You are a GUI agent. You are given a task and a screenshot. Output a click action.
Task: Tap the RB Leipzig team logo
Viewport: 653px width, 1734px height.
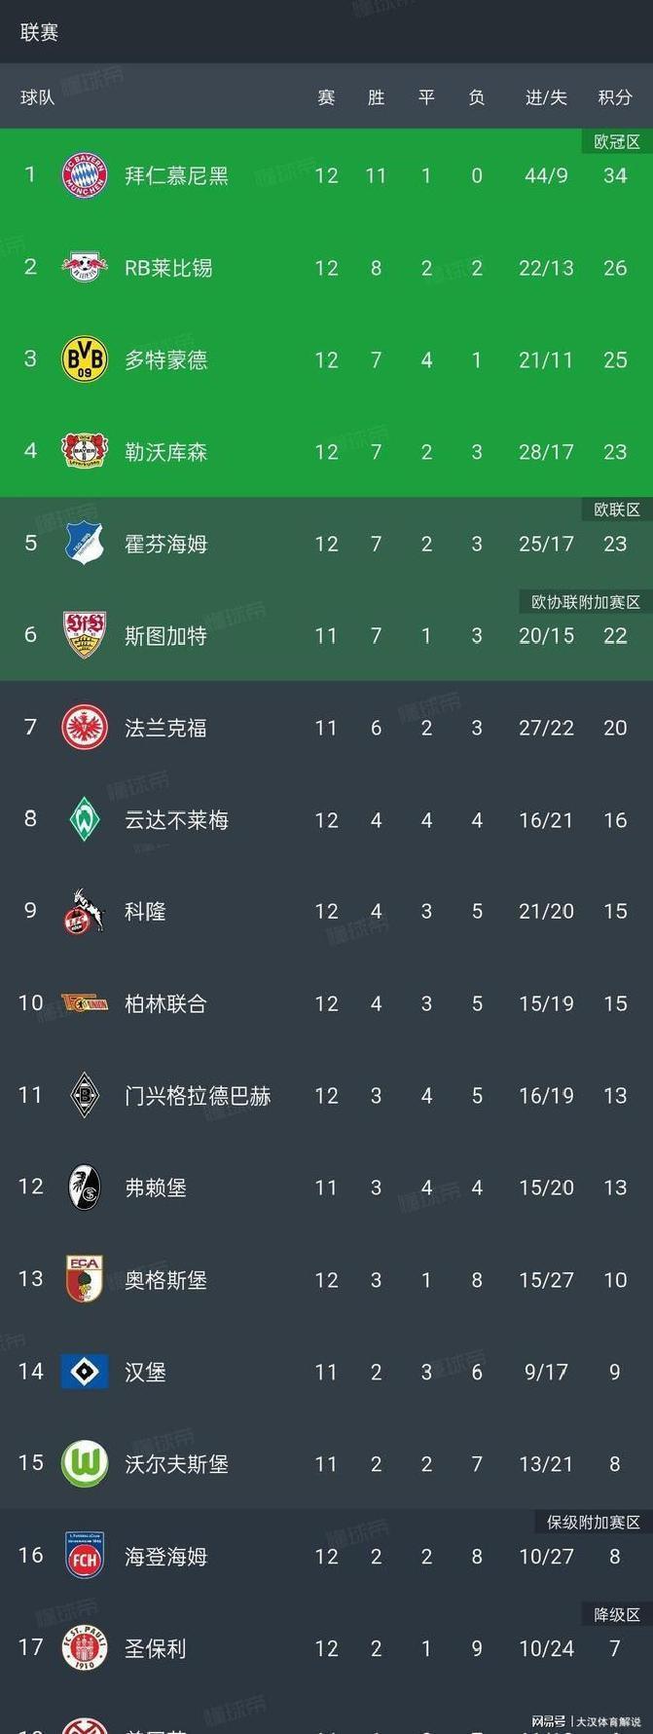click(x=85, y=267)
